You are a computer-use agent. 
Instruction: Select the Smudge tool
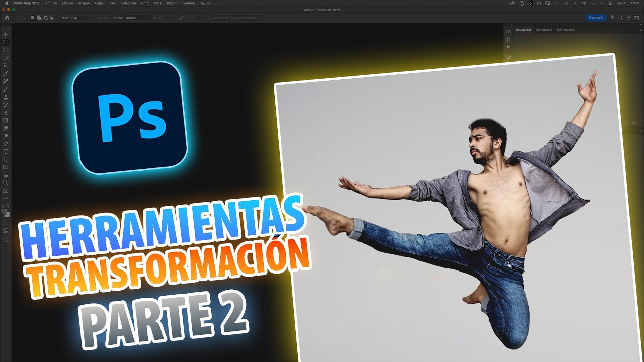(6, 128)
